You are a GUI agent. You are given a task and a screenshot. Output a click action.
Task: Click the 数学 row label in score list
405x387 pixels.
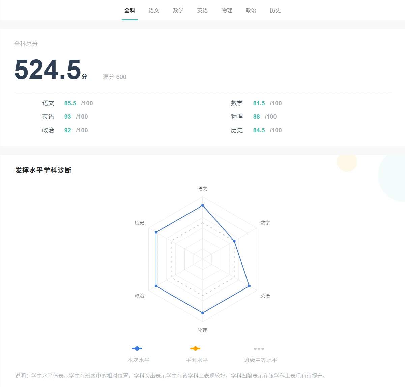[x=237, y=103]
